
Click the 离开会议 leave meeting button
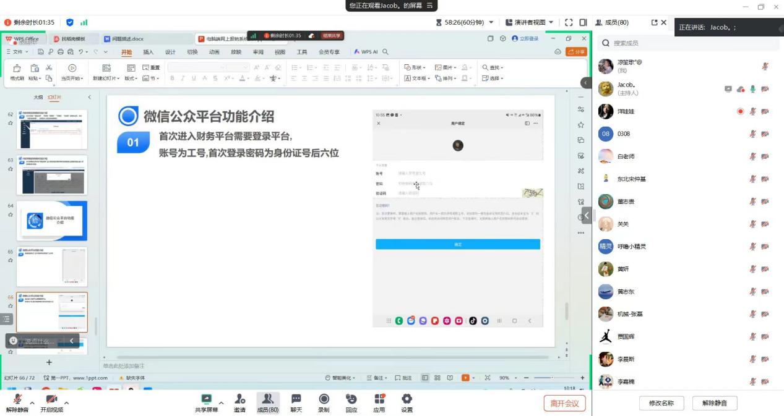(564, 403)
